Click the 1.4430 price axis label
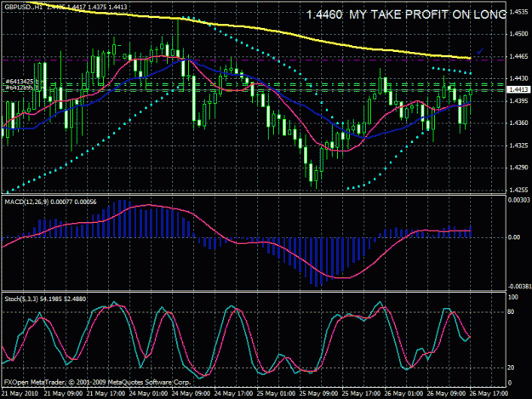This screenshot has height=399, width=532. [518, 78]
